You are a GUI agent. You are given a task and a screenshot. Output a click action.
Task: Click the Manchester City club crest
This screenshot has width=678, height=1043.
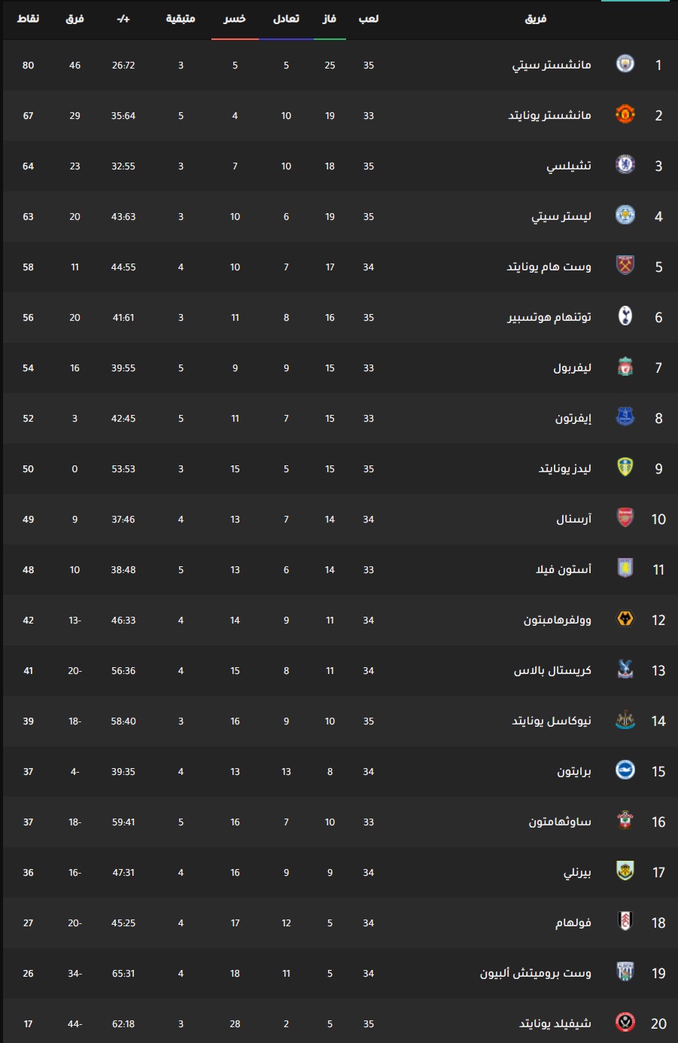pos(625,64)
